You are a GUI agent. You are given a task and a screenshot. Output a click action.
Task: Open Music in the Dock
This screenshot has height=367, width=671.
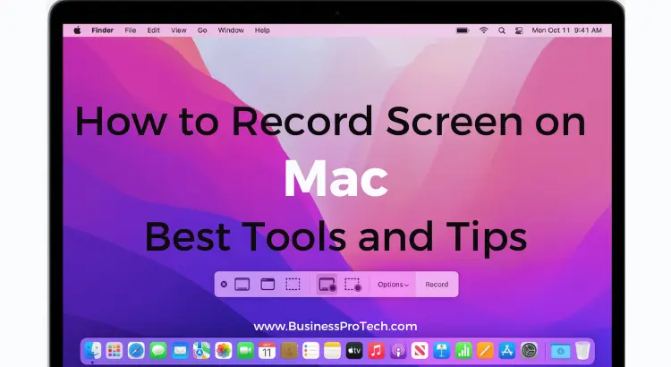[376, 351]
